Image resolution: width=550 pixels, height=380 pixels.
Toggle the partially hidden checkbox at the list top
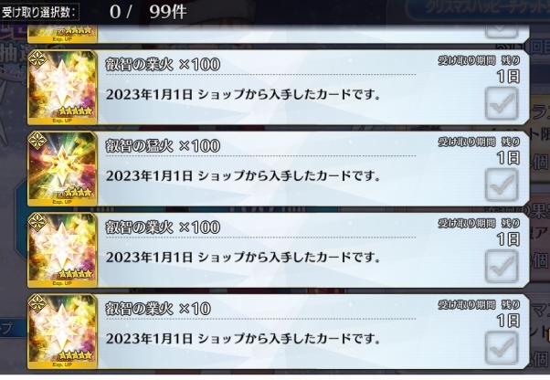502,32
